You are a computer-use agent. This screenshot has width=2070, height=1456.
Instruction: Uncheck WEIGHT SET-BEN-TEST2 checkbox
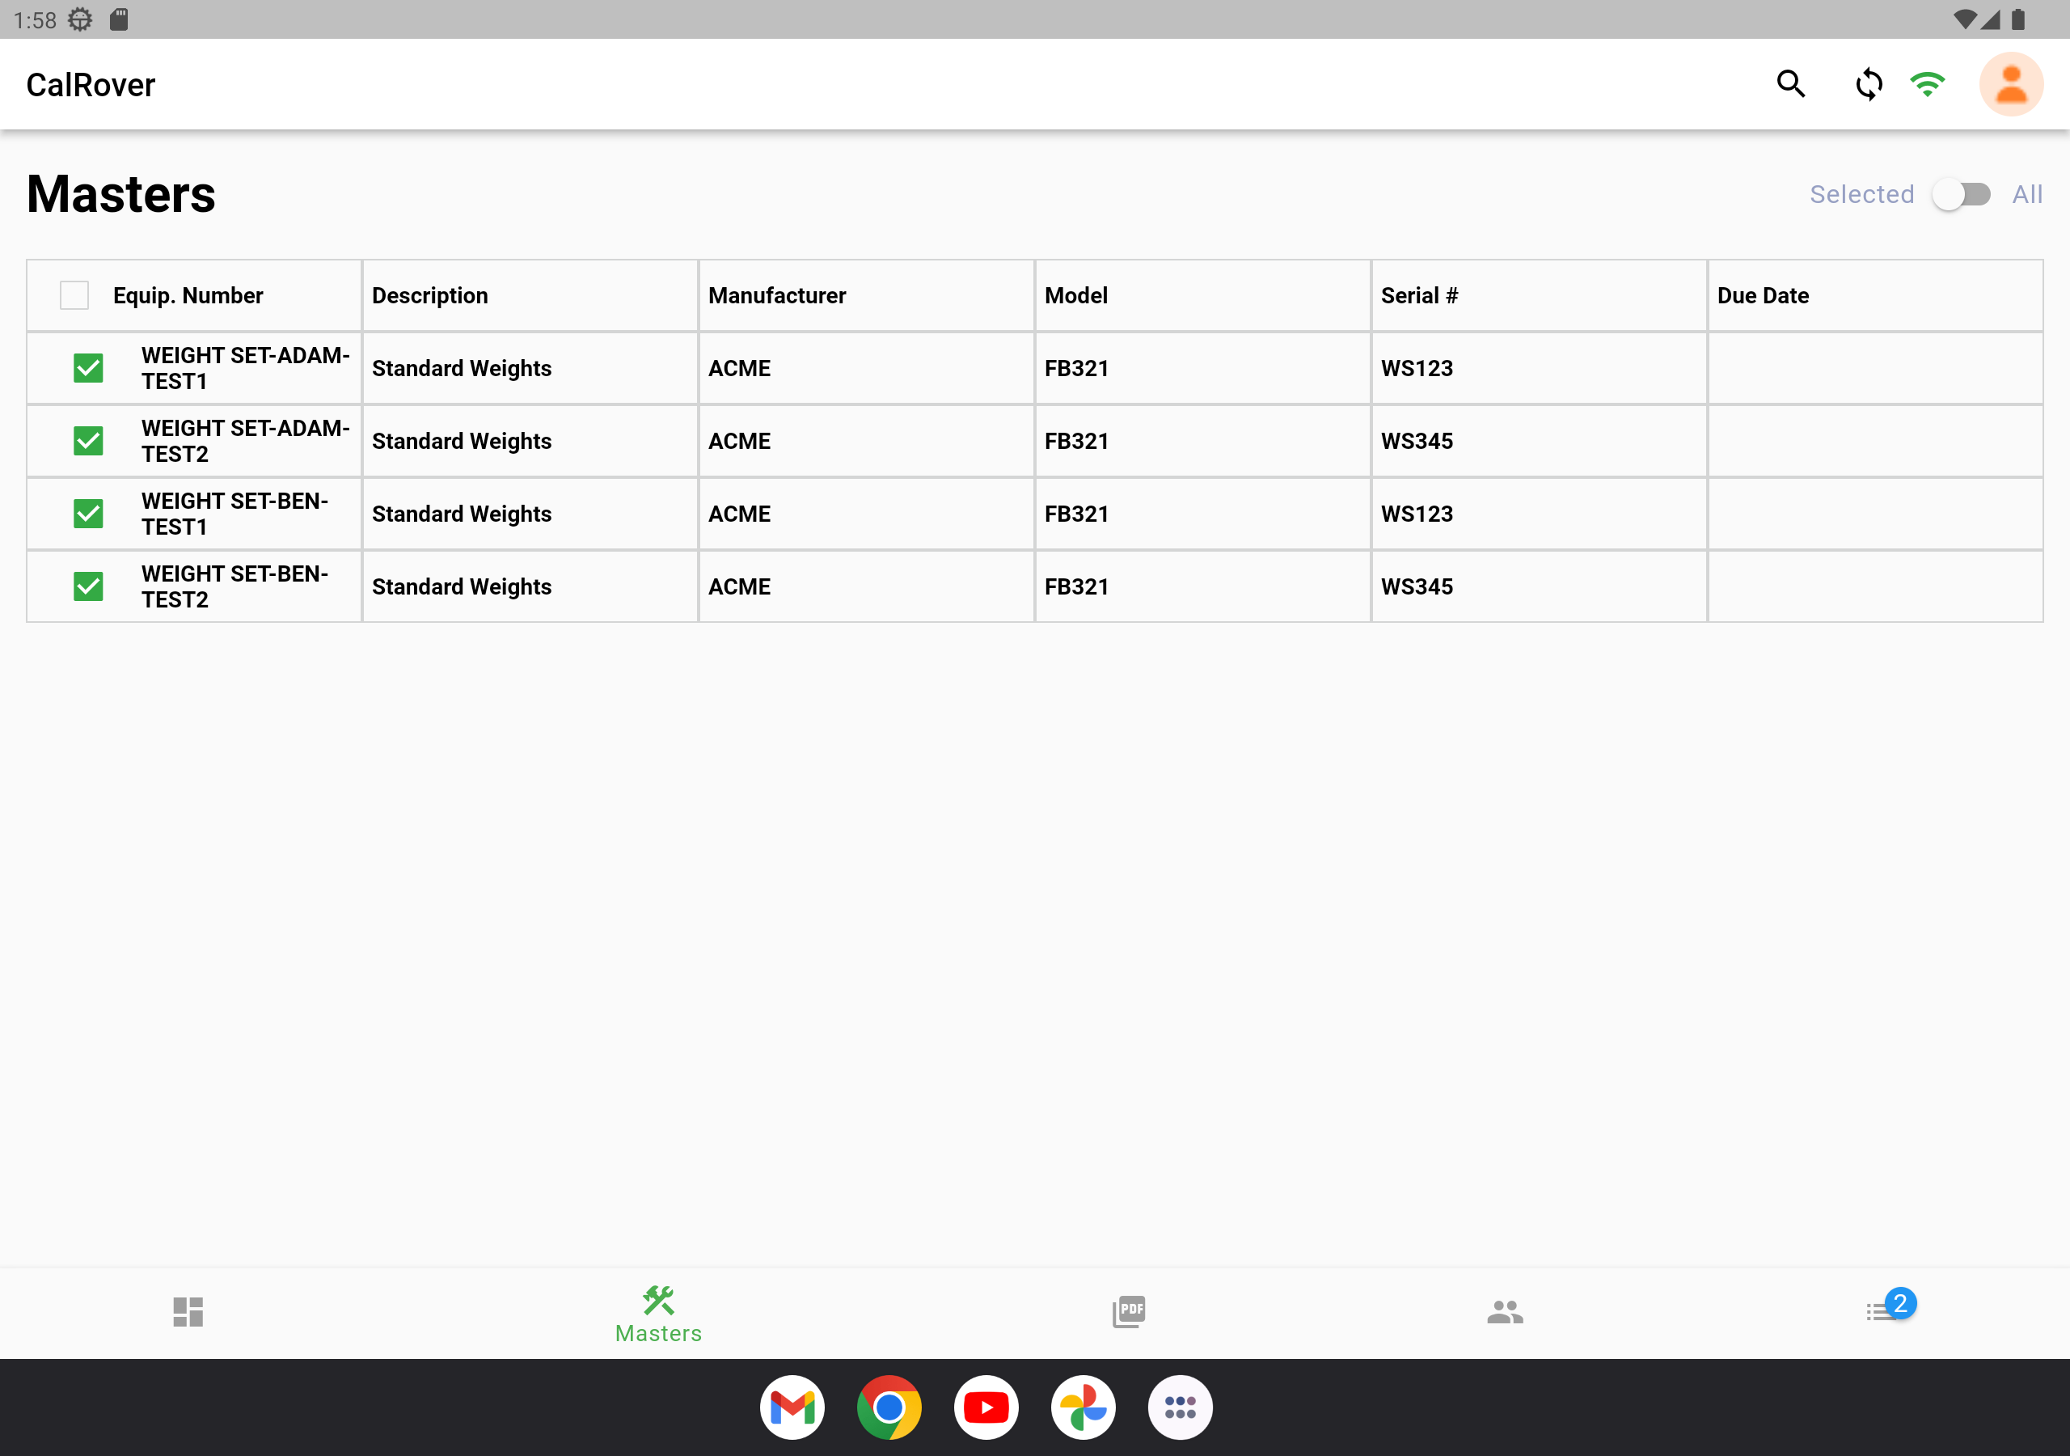(88, 586)
